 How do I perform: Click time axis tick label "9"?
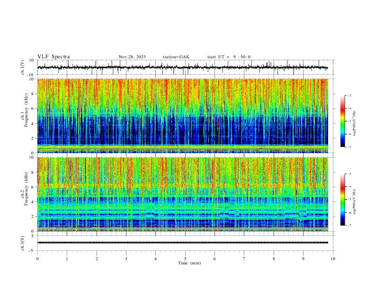click(303, 259)
